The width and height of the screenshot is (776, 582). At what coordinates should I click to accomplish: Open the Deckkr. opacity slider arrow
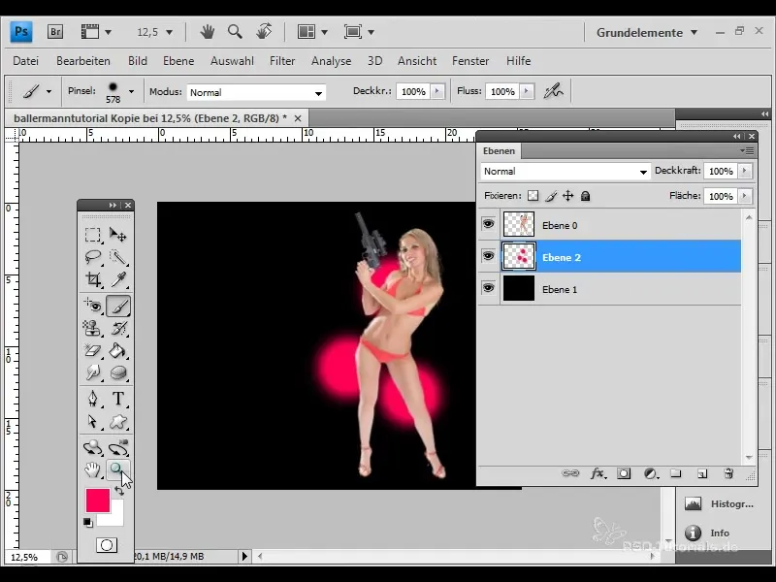pyautogui.click(x=437, y=91)
